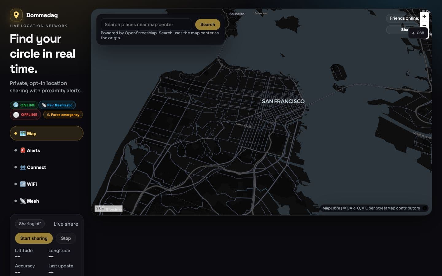
Task: Click the Powered by OpenStreetMap note
Action: pos(160,36)
